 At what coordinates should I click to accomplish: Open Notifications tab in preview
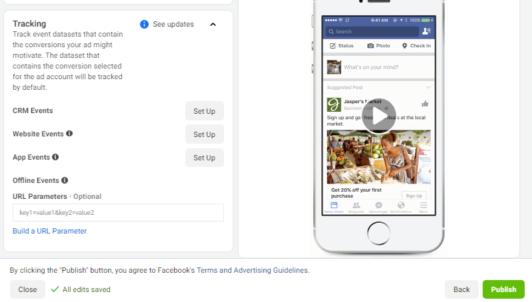click(x=401, y=207)
